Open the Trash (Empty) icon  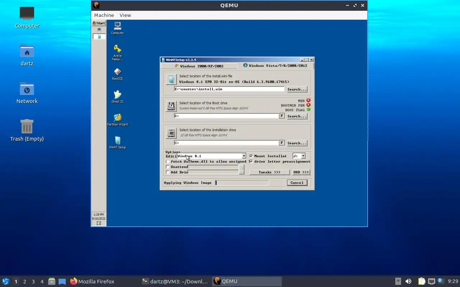point(27,130)
